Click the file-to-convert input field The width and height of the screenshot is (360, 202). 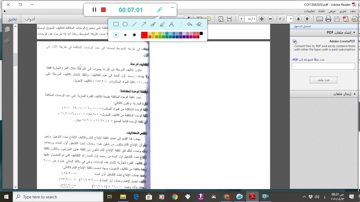323,66
